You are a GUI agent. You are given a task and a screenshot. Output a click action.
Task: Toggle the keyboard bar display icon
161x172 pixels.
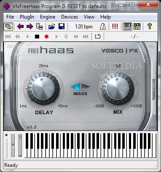tap(128, 27)
